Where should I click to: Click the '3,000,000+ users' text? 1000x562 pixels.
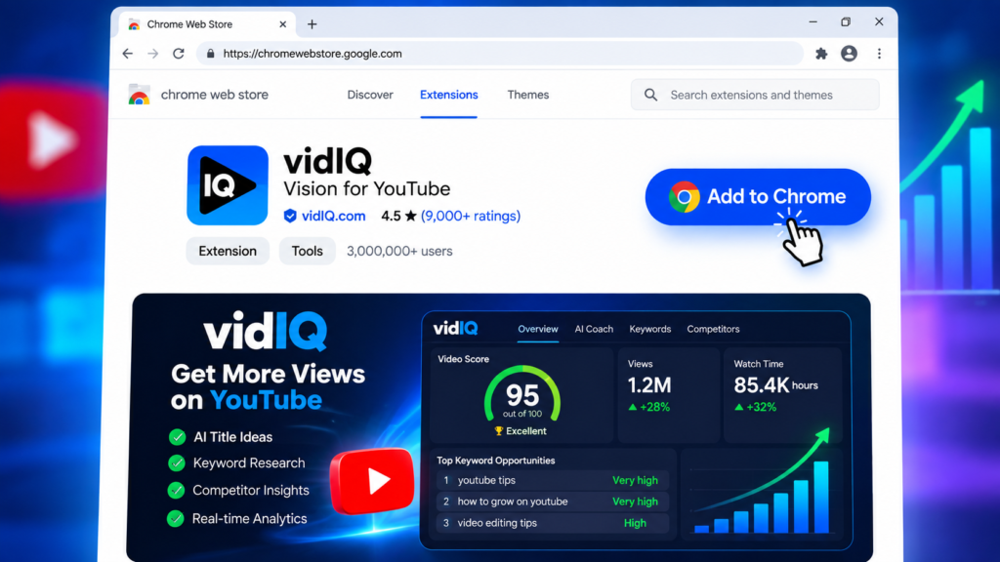[x=399, y=251]
